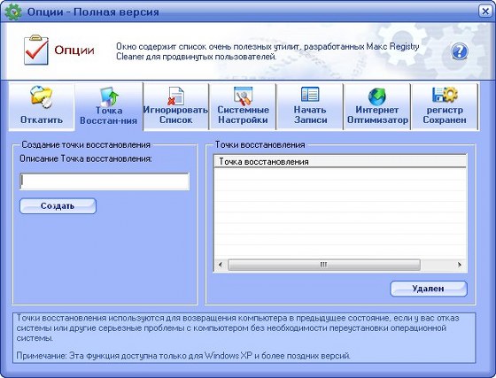This screenshot has height=378, width=496.
Task: Click the Интернет Оптимизатор globe icon
Action: click(x=377, y=96)
